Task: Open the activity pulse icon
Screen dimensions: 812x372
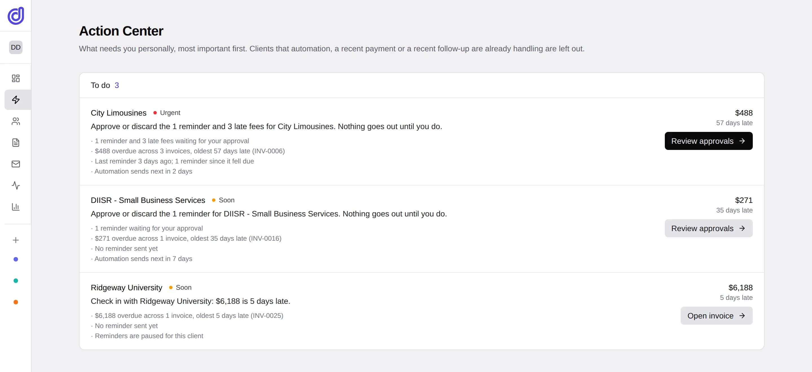Action: pos(16,185)
